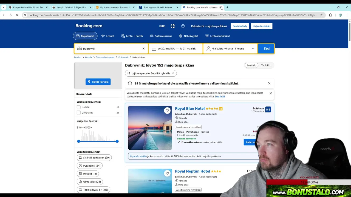Open the browser extensions puzzle icon

(x=331, y=15)
